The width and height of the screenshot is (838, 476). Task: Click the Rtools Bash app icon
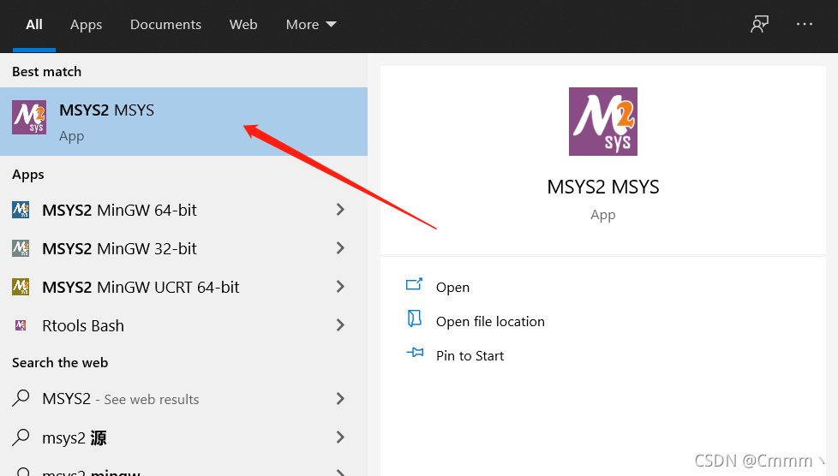(x=21, y=325)
